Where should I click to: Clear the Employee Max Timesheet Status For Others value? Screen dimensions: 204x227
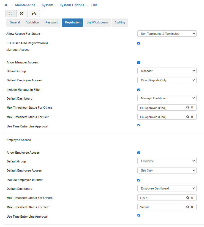point(192,198)
